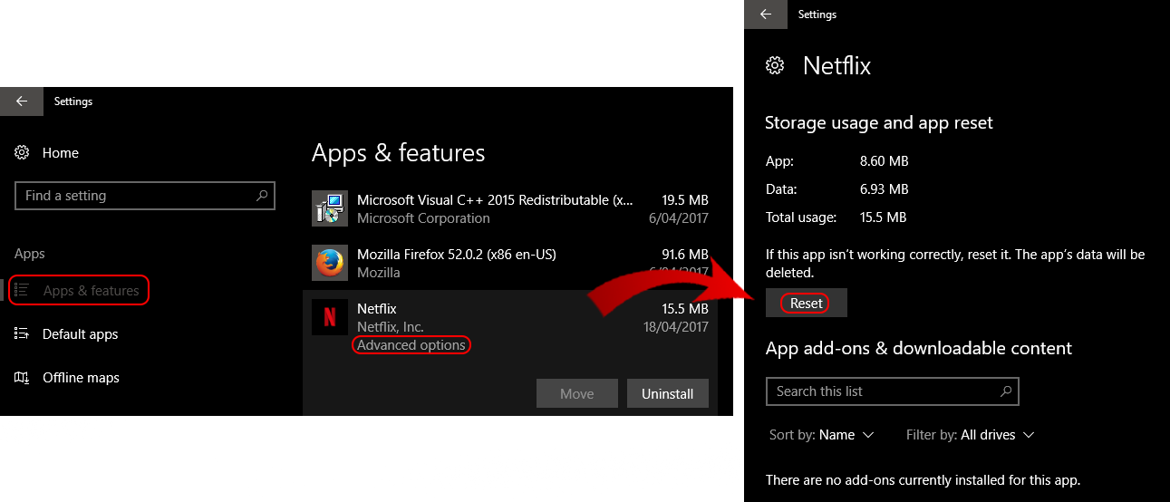Click the Microsoft Corporation publisher text
The height and width of the screenshot is (502, 1170).
point(423,218)
